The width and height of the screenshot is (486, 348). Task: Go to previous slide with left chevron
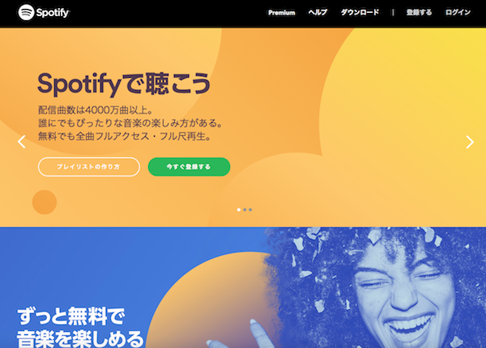click(21, 142)
